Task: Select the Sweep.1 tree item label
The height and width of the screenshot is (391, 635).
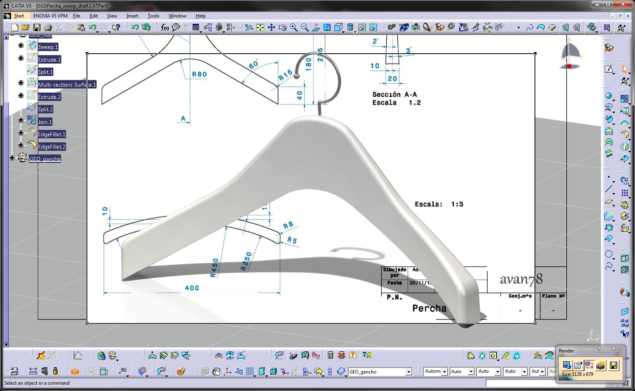Action: point(48,47)
